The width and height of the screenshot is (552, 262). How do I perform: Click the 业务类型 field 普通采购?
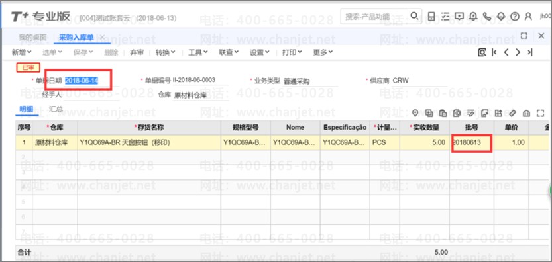click(x=310, y=81)
